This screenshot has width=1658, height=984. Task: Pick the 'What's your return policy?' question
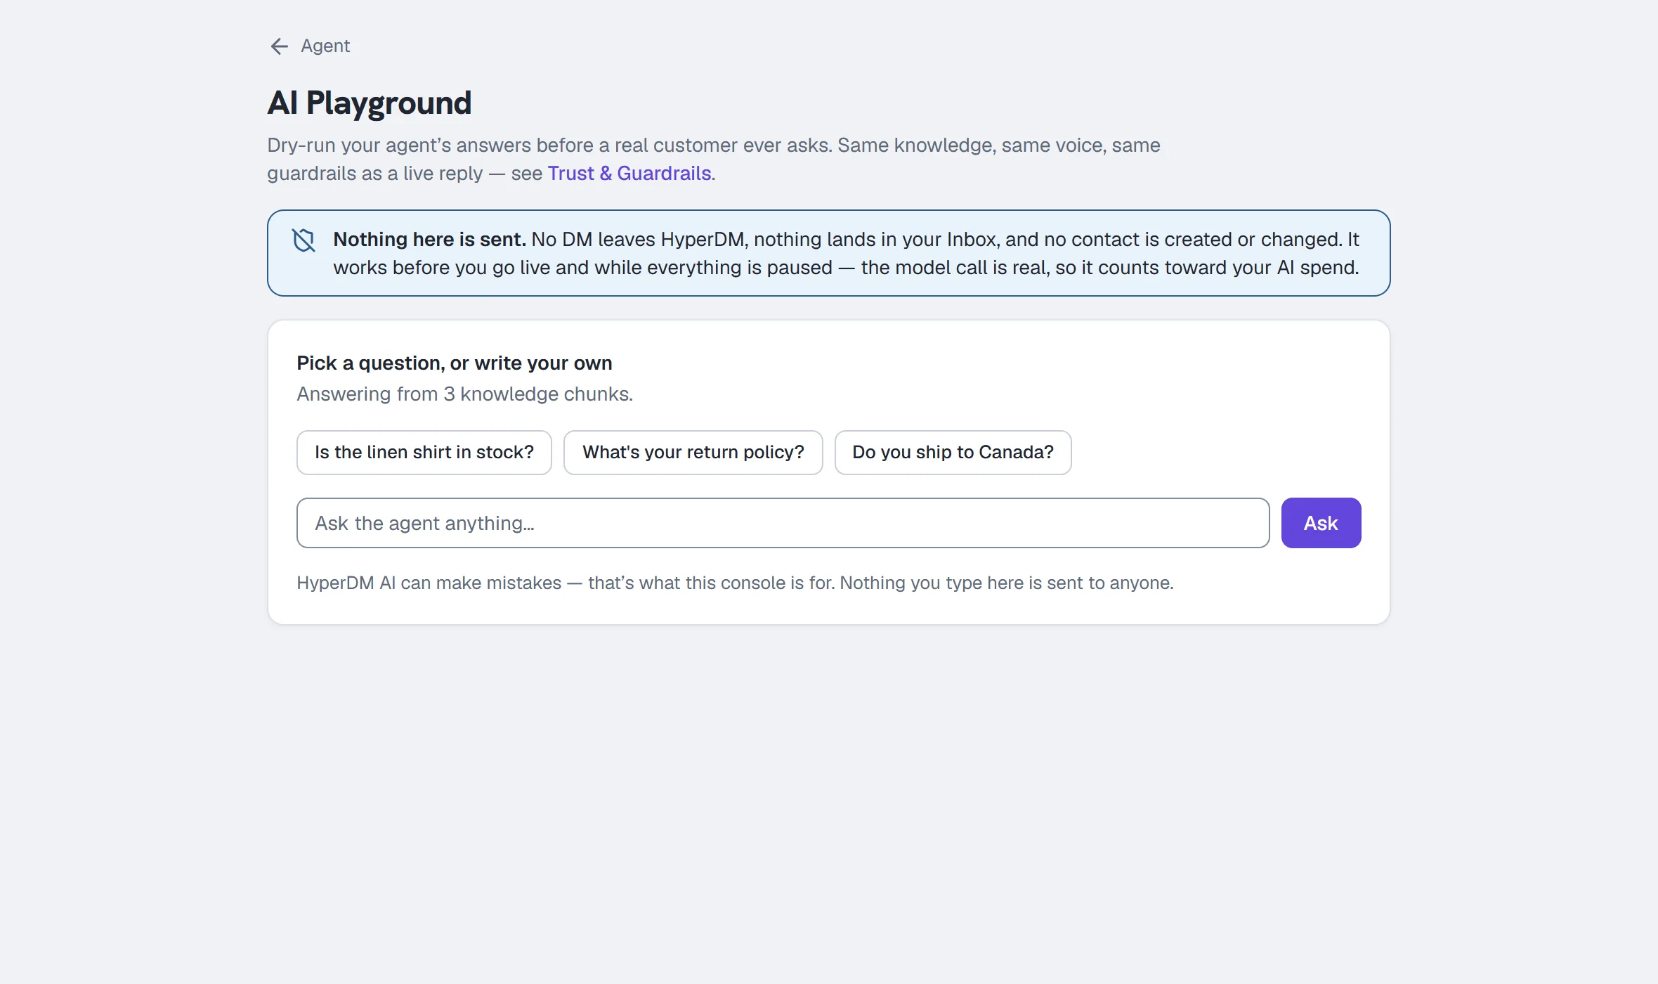click(693, 453)
